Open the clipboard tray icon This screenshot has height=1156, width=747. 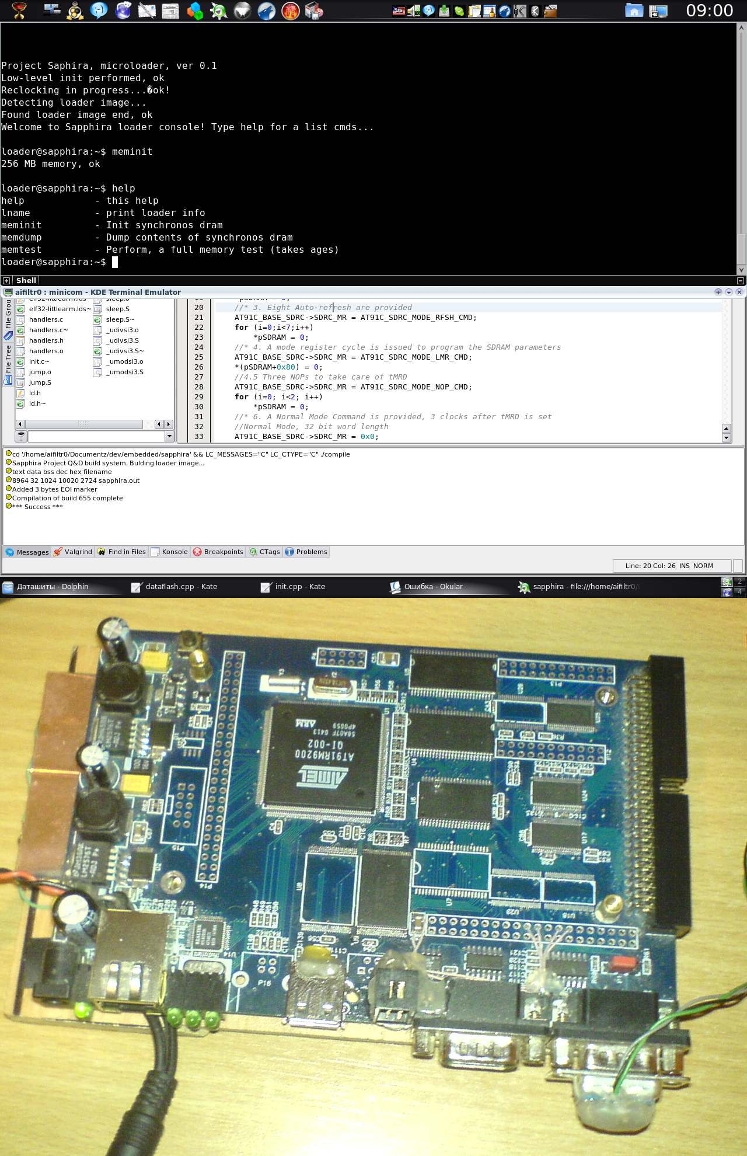(474, 11)
